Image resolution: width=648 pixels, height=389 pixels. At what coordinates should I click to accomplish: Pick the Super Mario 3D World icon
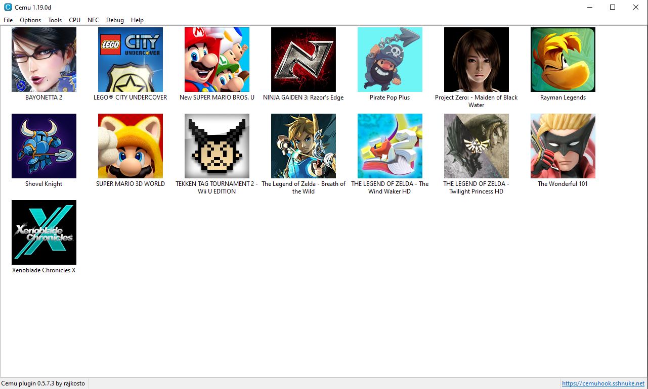click(x=131, y=146)
